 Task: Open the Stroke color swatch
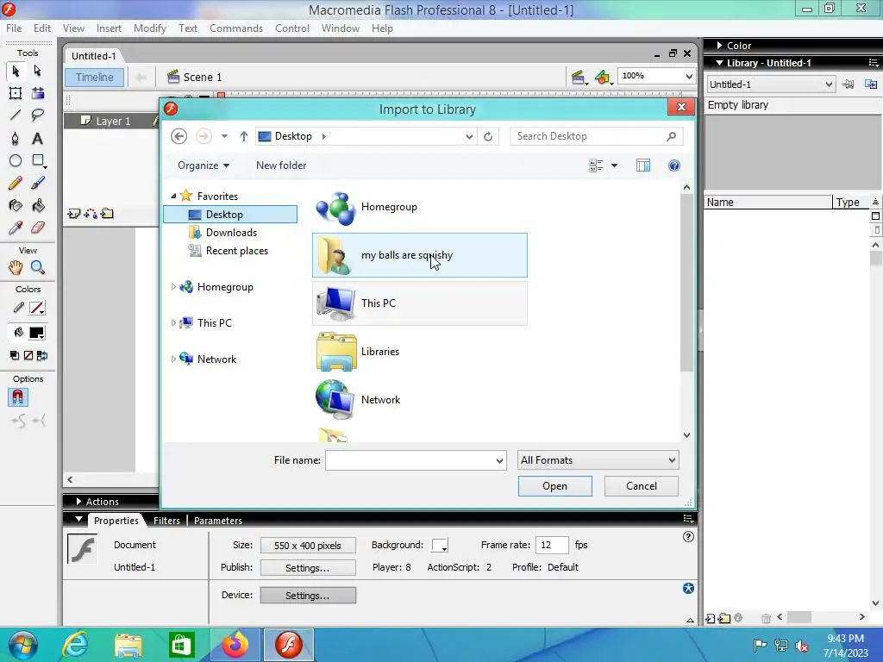[36, 309]
